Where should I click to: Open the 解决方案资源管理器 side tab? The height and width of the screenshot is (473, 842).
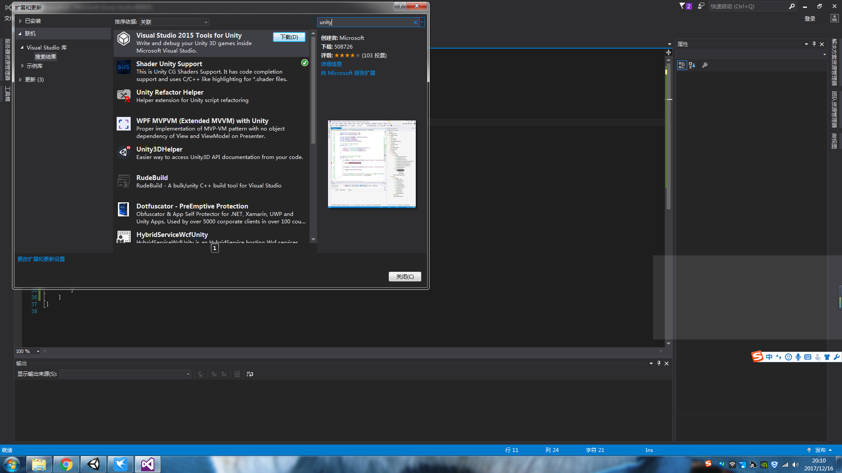click(834, 62)
